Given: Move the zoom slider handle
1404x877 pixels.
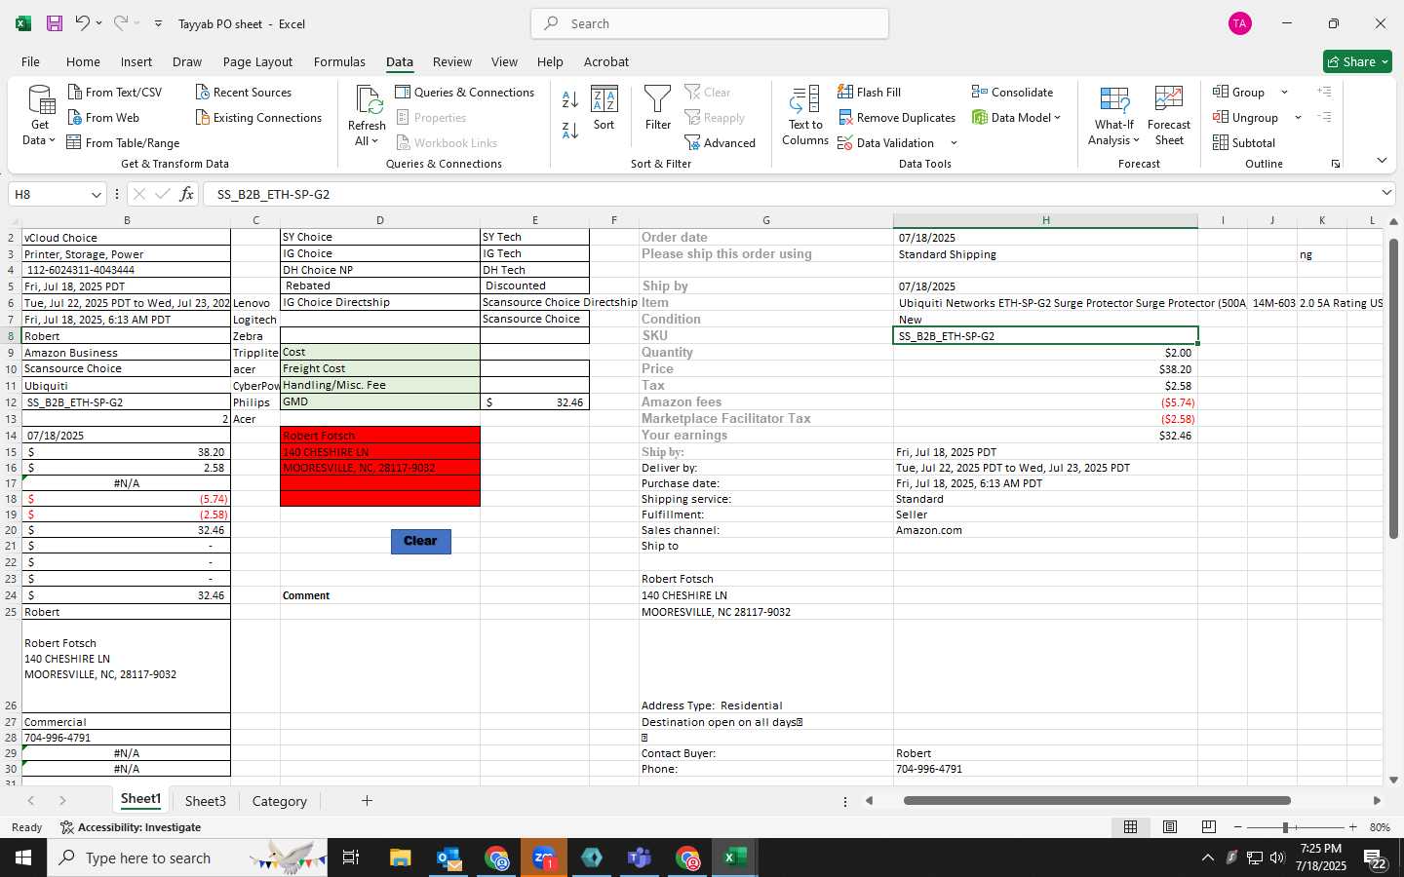Looking at the screenshot, I should click(1285, 827).
